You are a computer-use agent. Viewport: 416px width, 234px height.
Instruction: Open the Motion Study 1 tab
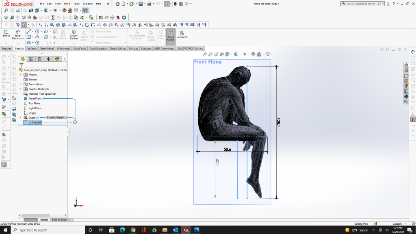click(x=60, y=220)
